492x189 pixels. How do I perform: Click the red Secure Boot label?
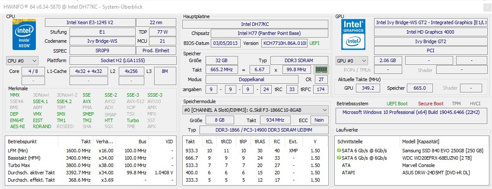[x=431, y=104]
